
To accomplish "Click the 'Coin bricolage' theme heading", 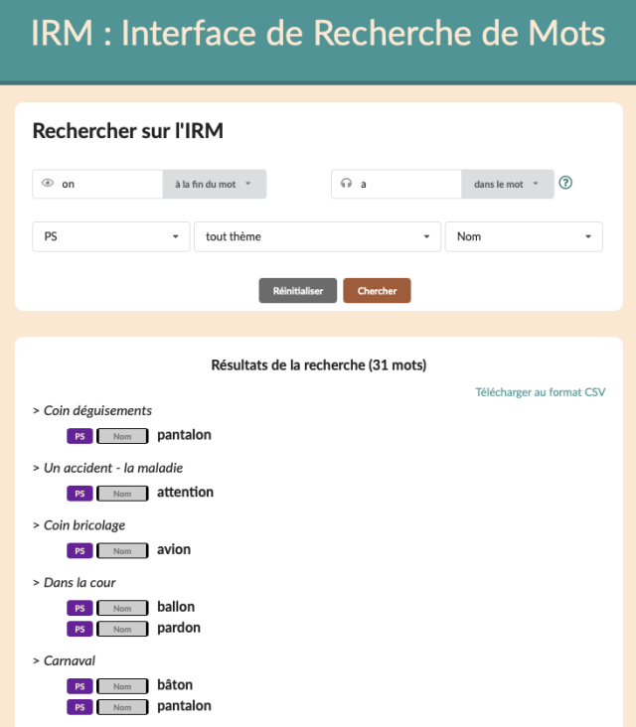I will coord(84,525).
